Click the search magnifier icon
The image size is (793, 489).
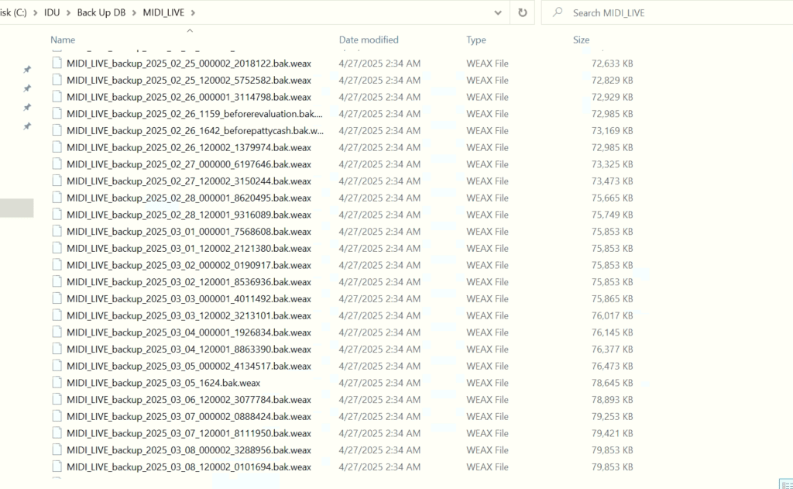pyautogui.click(x=558, y=12)
